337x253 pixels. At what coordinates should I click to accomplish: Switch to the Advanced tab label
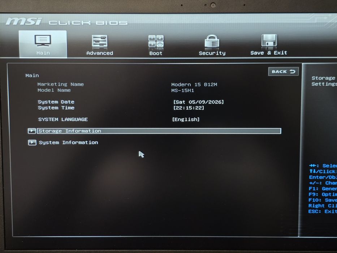tap(100, 53)
